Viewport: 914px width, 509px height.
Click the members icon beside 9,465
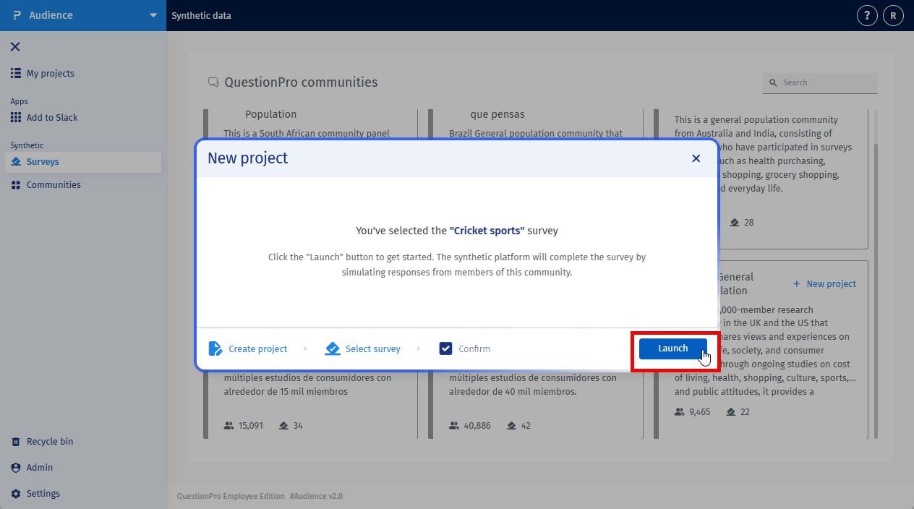point(679,411)
